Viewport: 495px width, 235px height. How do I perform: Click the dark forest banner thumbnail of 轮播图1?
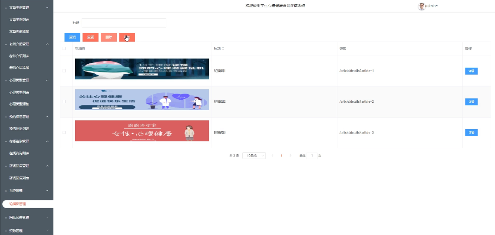point(142,69)
